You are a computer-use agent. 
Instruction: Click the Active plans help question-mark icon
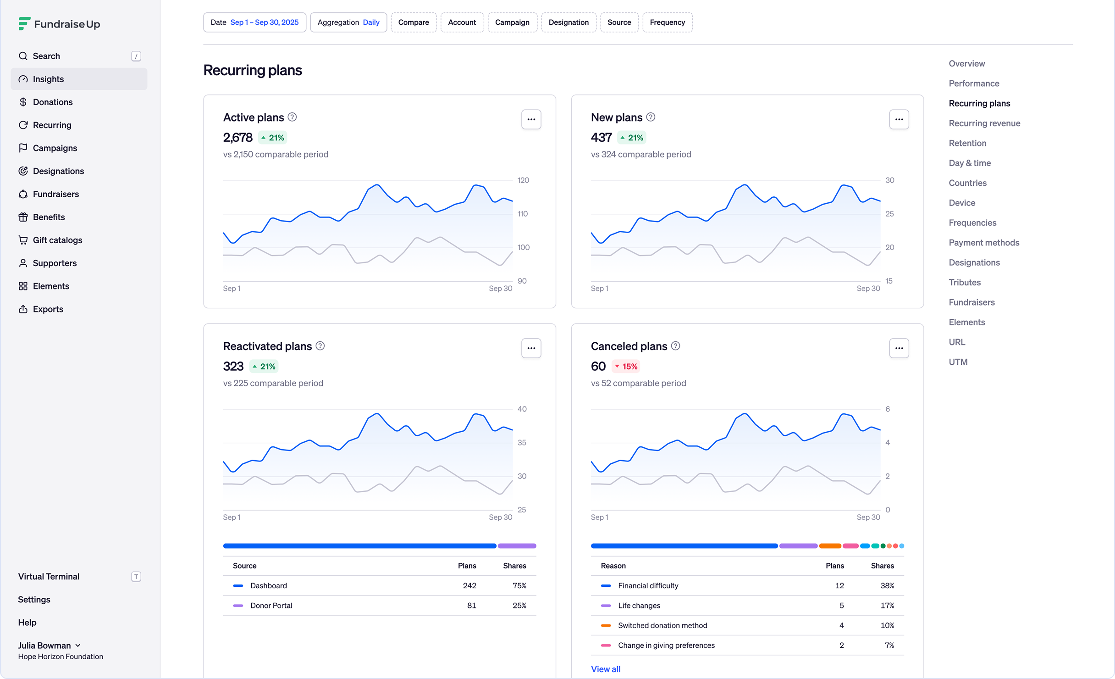(x=292, y=117)
